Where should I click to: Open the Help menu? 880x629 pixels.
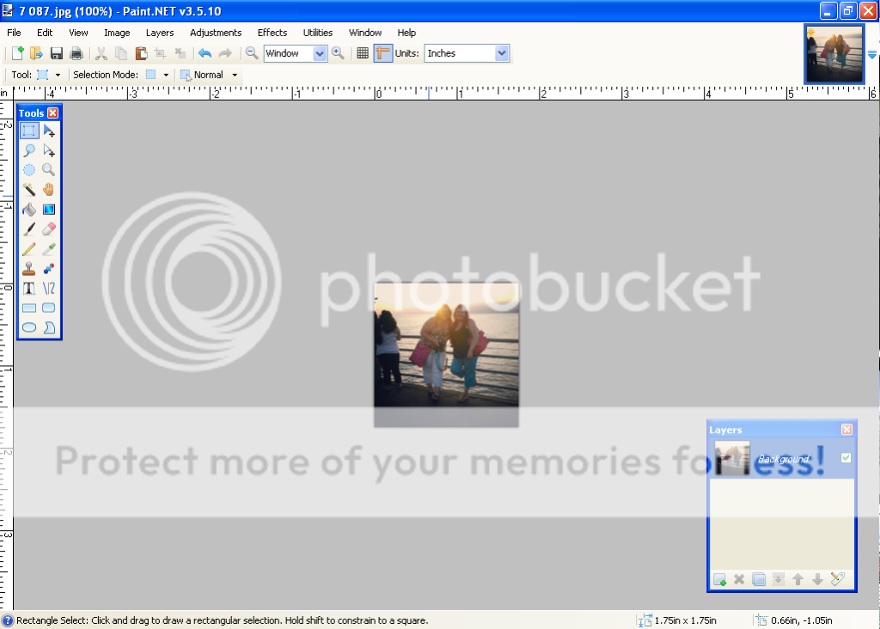(406, 33)
